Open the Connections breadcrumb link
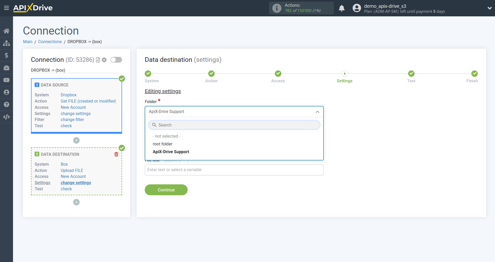Screen dimensions: 495x262 coord(50,42)
